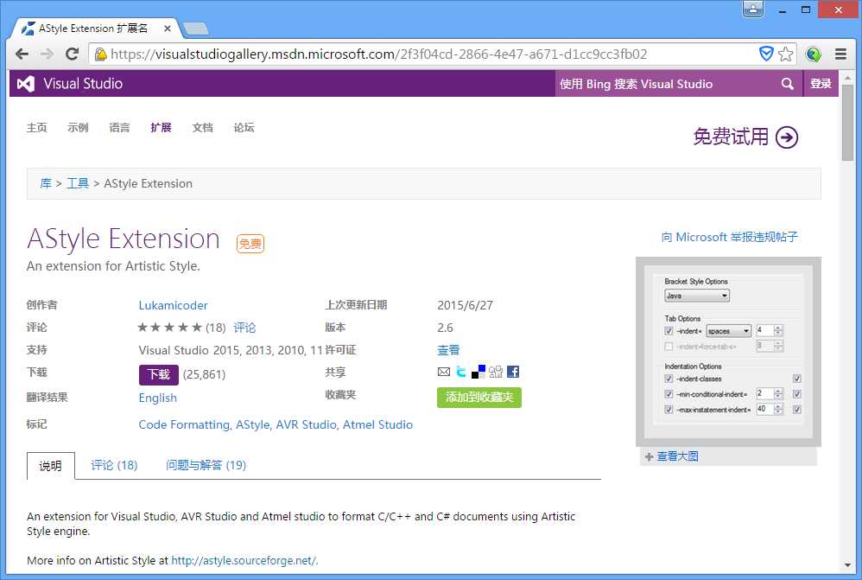Follow the 工具 breadcrumb link

78,183
